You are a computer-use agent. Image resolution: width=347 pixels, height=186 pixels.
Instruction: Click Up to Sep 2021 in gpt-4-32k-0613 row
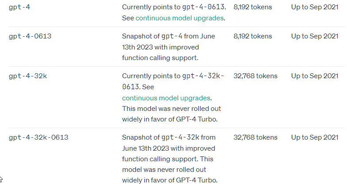coord(315,137)
